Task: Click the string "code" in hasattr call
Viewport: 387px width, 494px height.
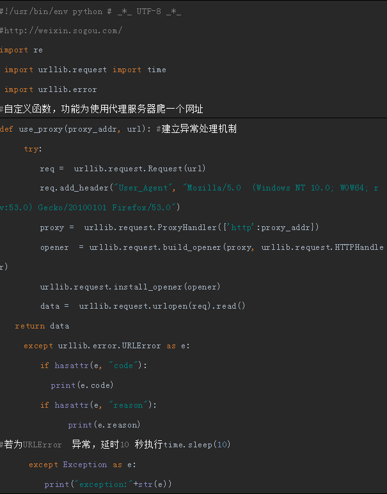Action: [123, 366]
